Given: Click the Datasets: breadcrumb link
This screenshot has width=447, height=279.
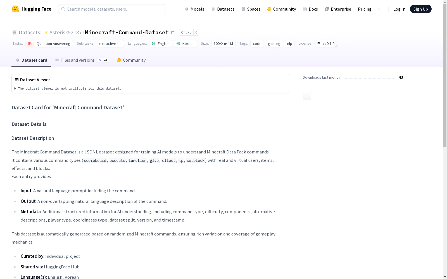Looking at the screenshot, I should [30, 32].
